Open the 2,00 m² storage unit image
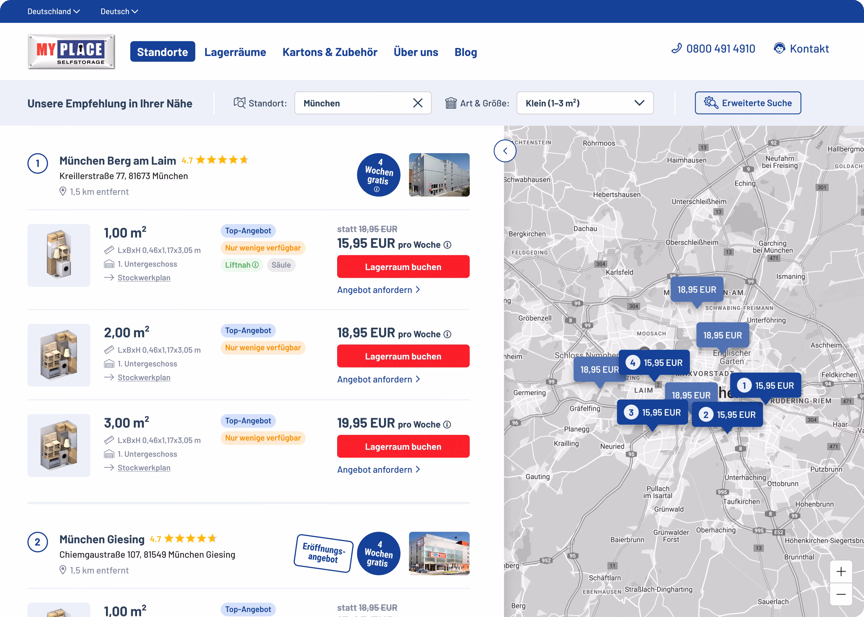The height and width of the screenshot is (617, 864). tap(59, 355)
